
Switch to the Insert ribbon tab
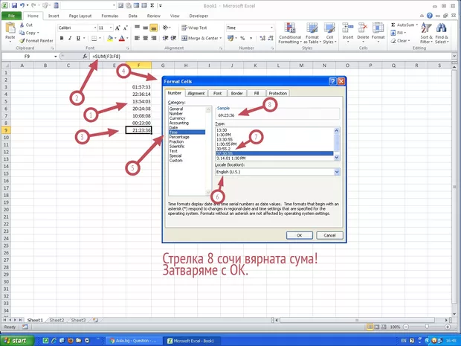(x=54, y=16)
